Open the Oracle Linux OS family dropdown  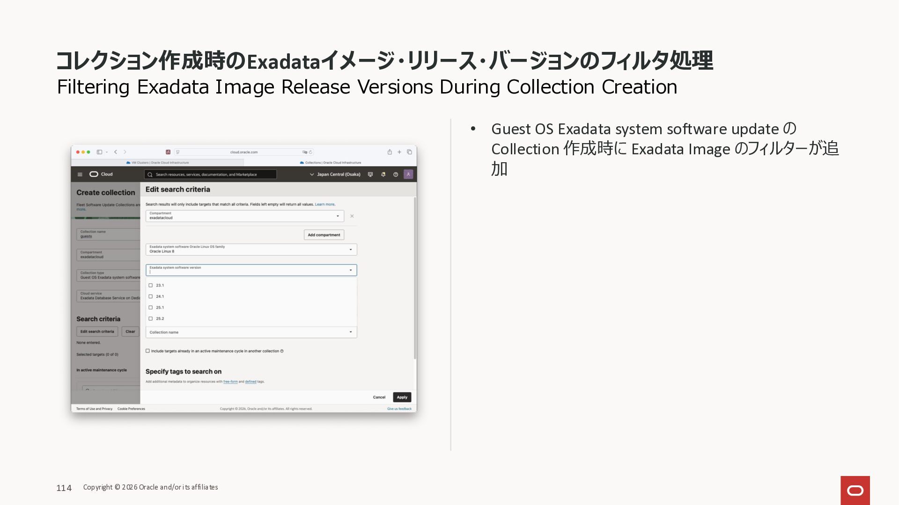coord(251,249)
